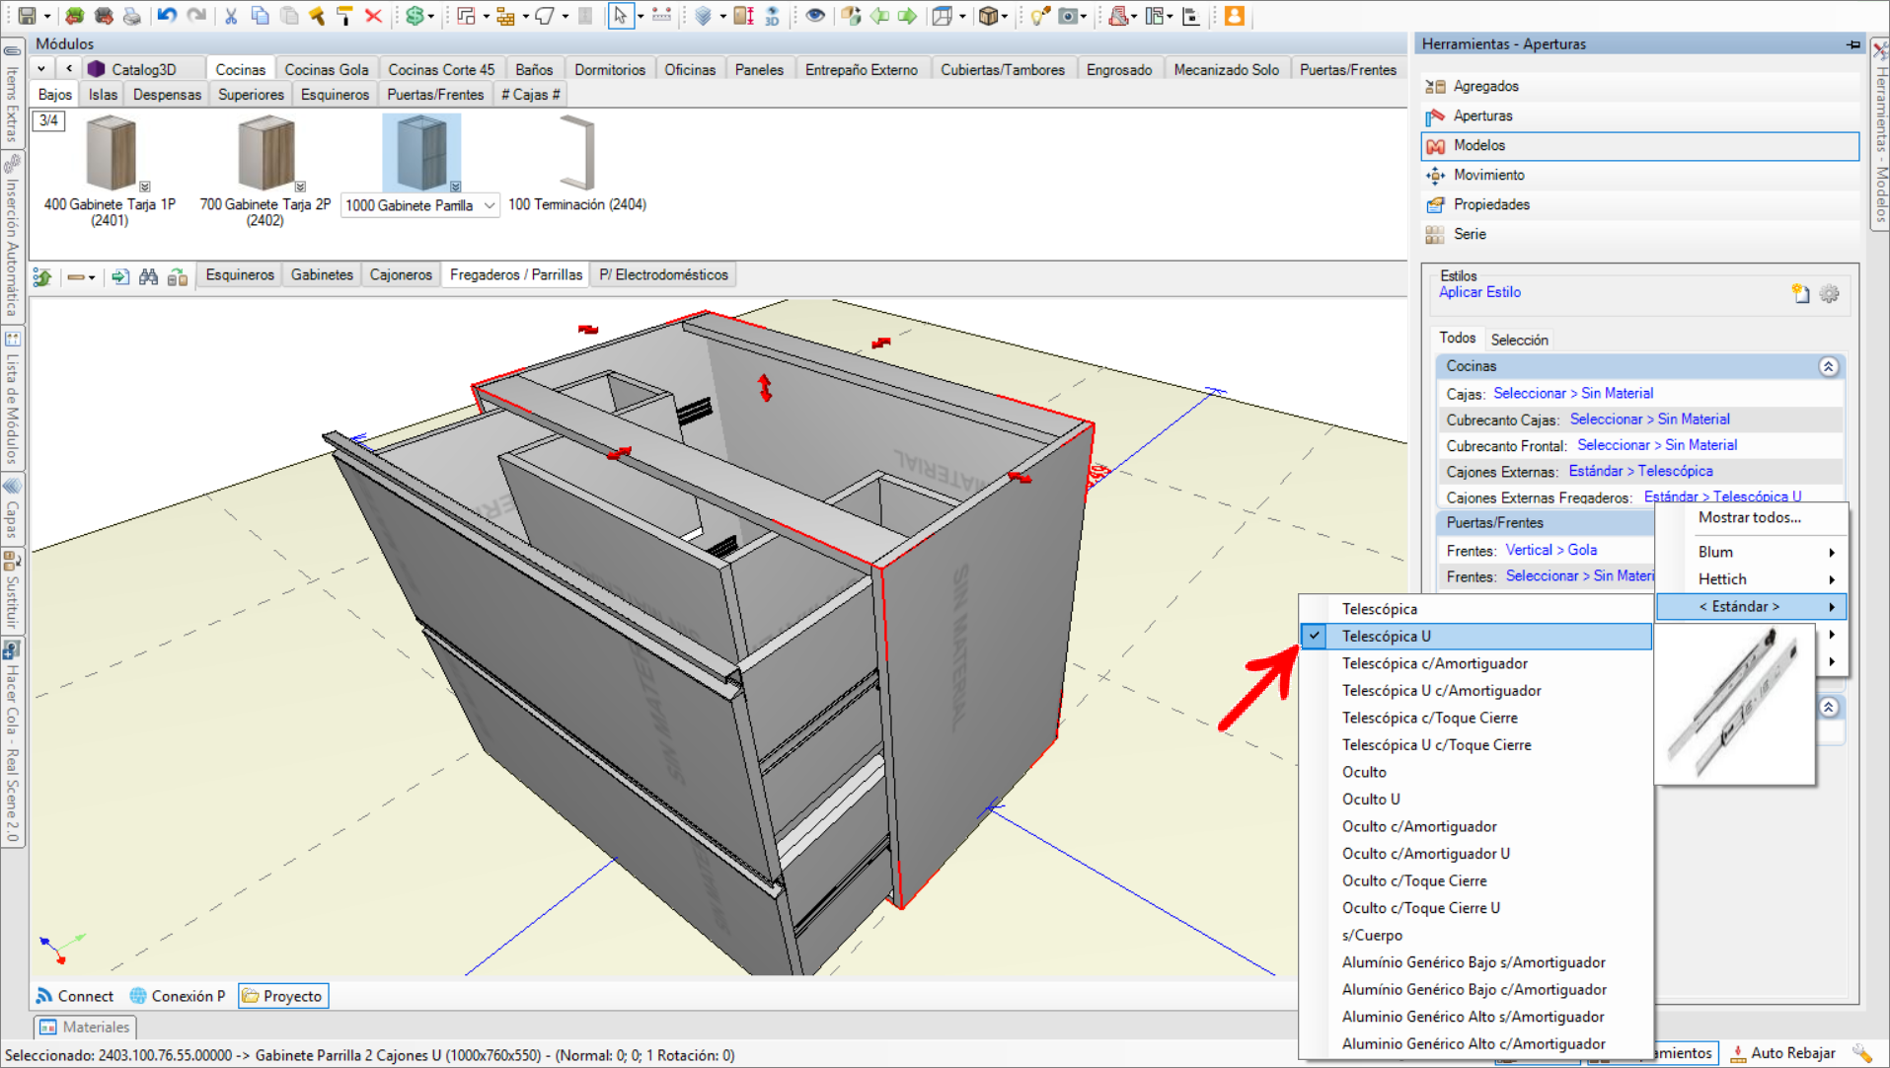Open the 1000 Gabinete Parrilla dropdown

(489, 205)
